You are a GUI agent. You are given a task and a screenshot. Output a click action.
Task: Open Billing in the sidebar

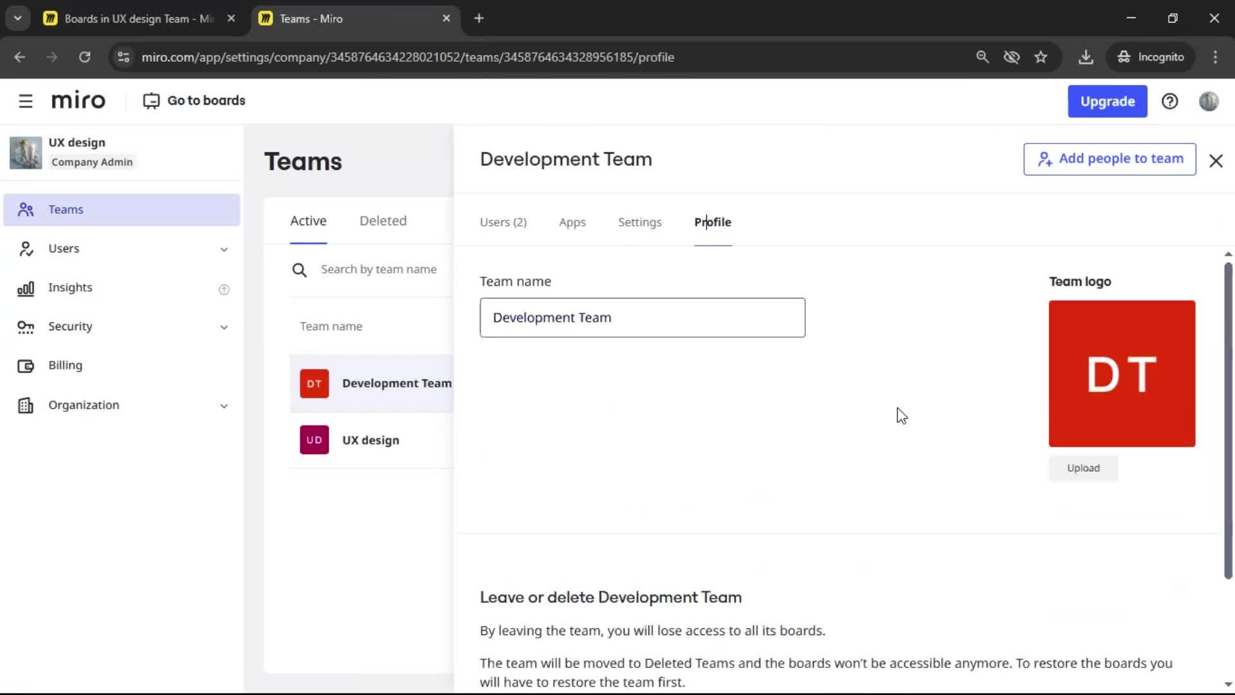[122, 366]
